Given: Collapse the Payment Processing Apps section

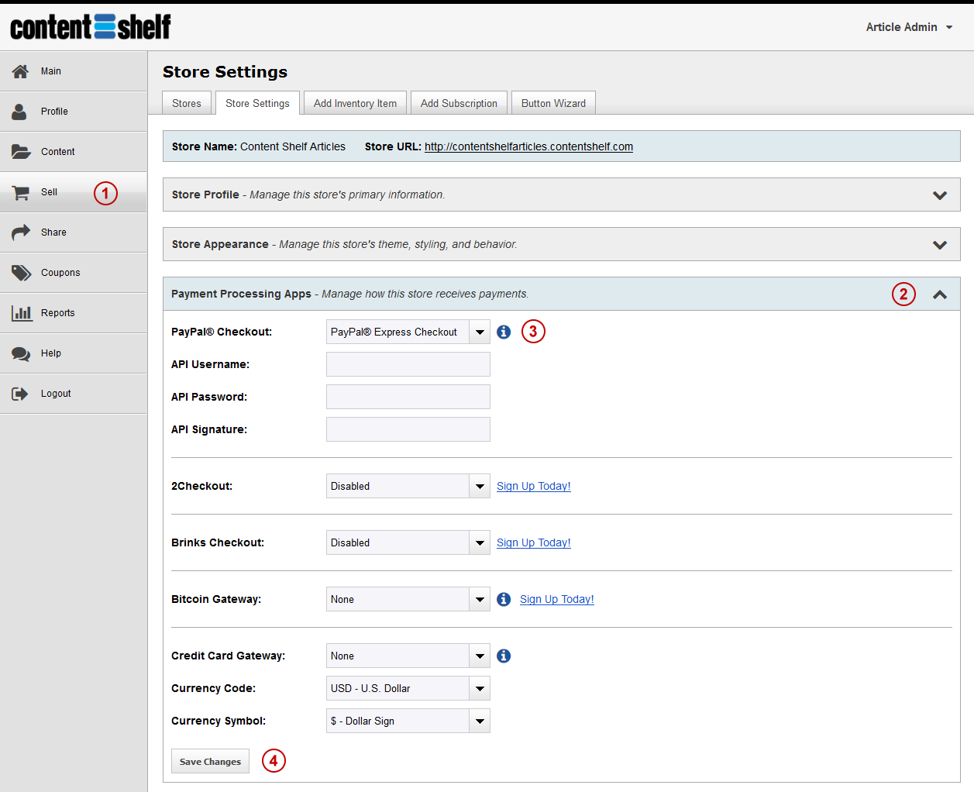Looking at the screenshot, I should pos(940,294).
